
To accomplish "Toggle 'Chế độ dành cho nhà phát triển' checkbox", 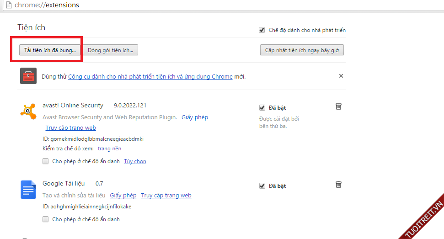I will 262,30.
